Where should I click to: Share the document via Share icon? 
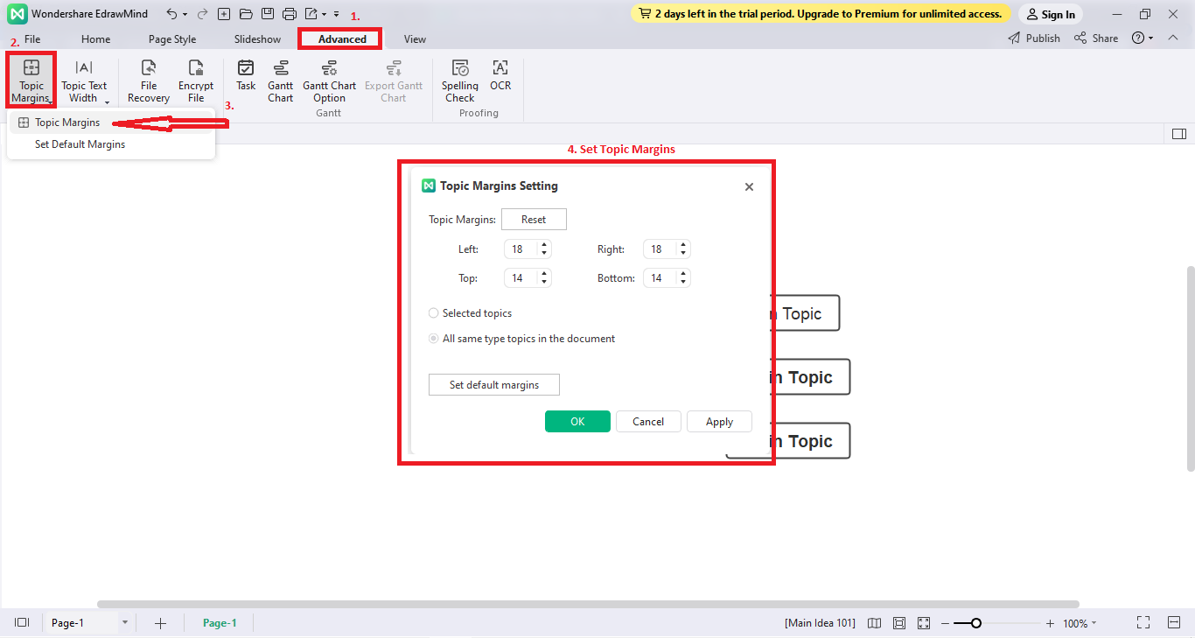[1081, 39]
